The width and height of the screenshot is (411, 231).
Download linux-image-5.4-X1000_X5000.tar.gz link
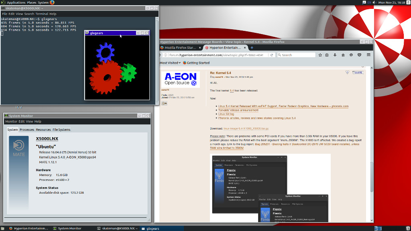[246, 129]
